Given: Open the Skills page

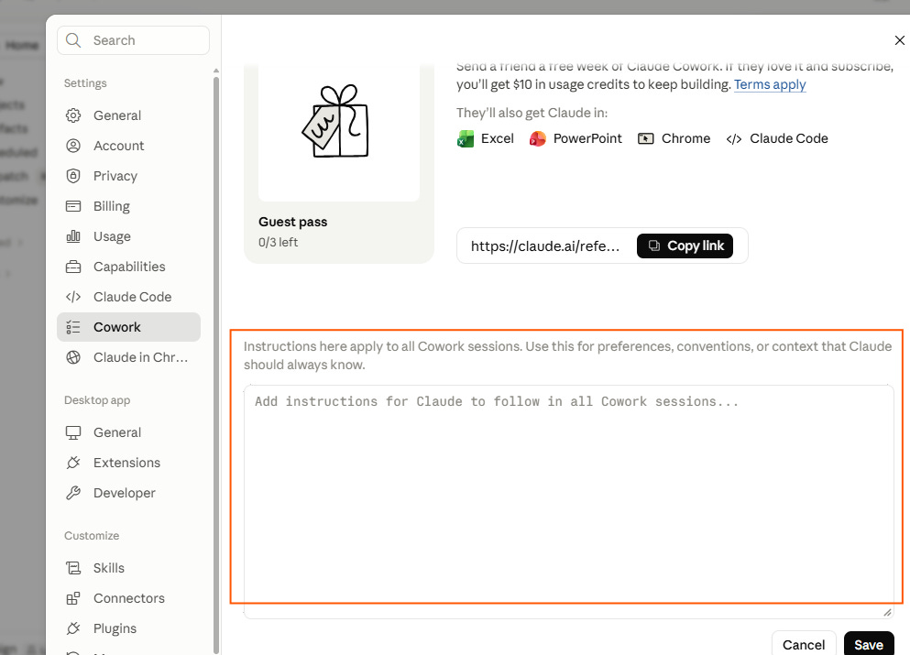Looking at the screenshot, I should click(x=129, y=568).
